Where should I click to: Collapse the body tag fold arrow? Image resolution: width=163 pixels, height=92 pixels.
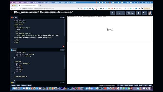coord(13,26)
